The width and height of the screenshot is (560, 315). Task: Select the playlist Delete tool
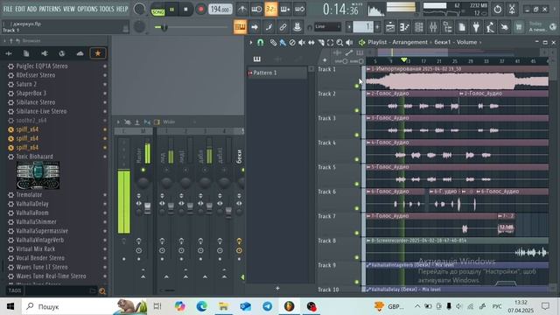click(292, 43)
